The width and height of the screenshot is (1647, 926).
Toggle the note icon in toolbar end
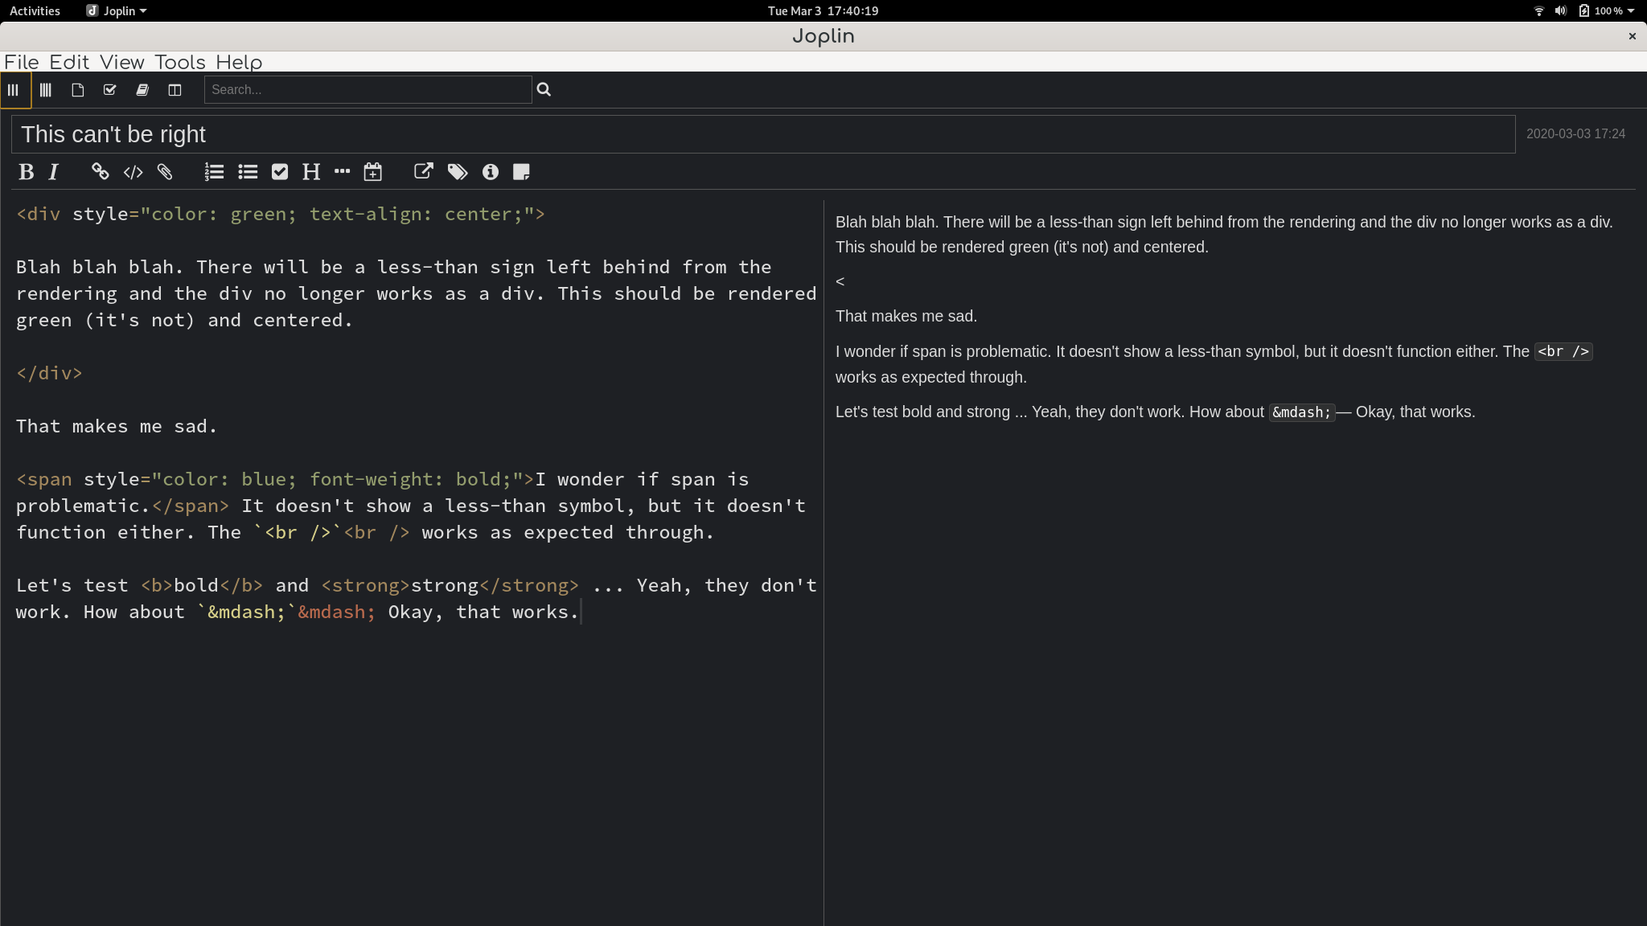(521, 172)
